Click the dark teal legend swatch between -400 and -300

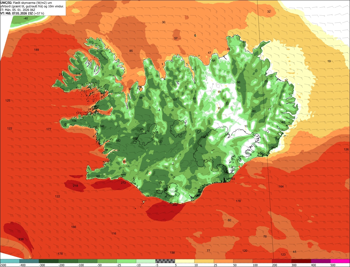point(29,261)
